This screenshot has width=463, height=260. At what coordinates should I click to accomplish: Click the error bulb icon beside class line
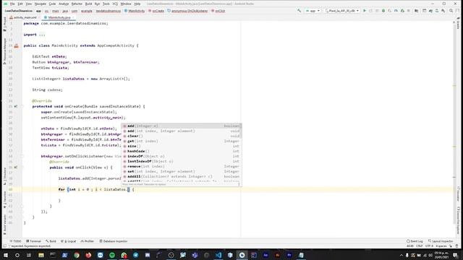pos(16,45)
